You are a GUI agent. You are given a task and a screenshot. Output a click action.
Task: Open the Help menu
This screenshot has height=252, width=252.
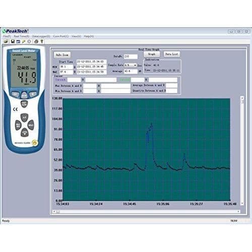click(x=89, y=36)
